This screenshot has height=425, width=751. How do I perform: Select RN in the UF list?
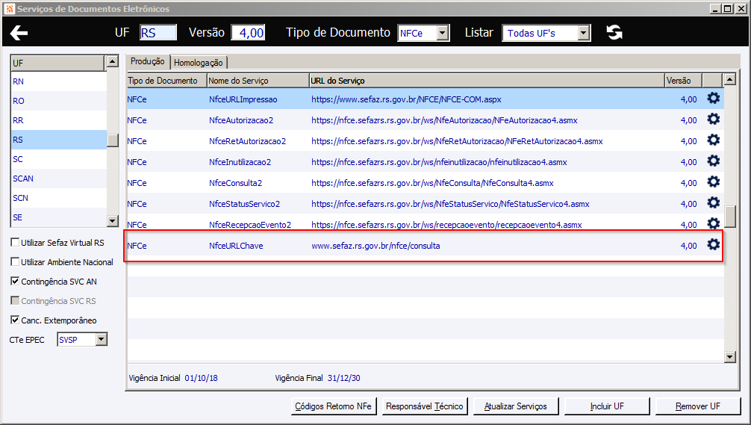pos(58,81)
